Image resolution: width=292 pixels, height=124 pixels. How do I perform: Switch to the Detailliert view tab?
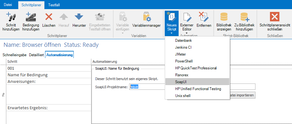[x=36, y=55]
